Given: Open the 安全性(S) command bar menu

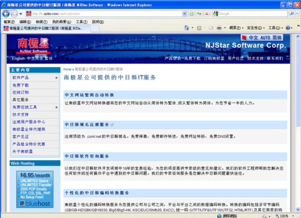Looking at the screenshot, I should pos(256,28).
